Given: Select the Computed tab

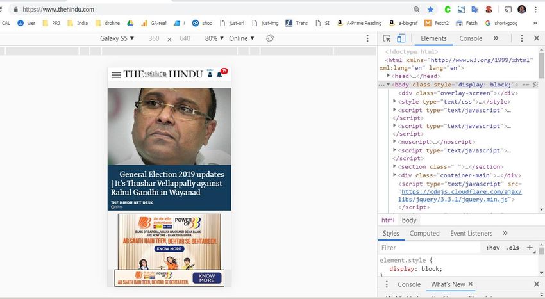Looking at the screenshot, I should pos(424,233).
